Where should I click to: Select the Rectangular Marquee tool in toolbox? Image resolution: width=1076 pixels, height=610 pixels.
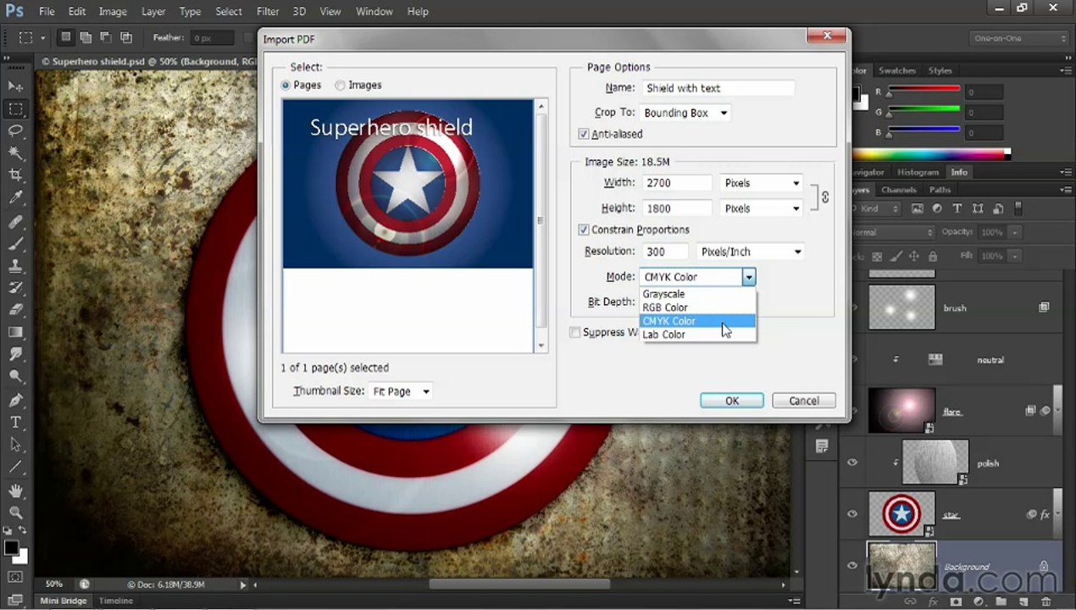(x=15, y=109)
